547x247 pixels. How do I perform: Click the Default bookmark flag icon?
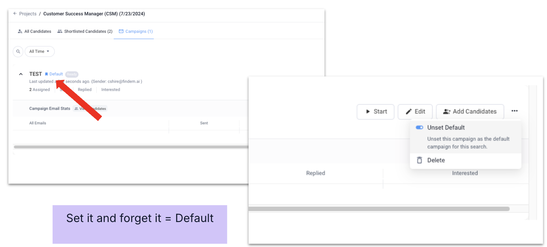(46, 74)
